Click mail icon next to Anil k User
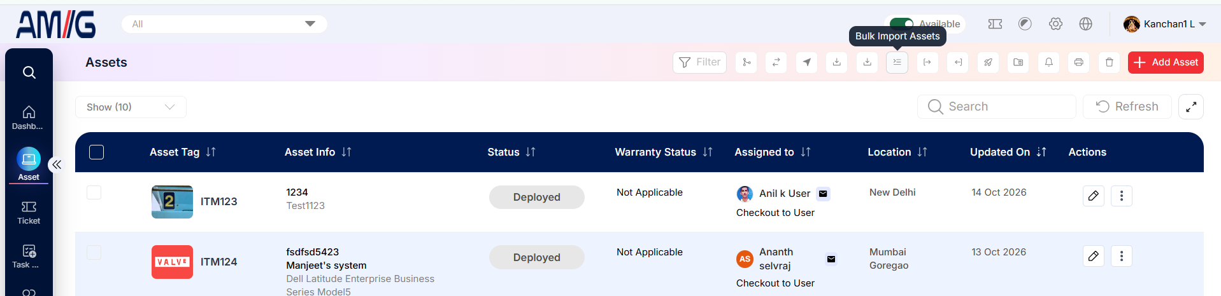This screenshot has height=296, width=1221. coord(823,194)
